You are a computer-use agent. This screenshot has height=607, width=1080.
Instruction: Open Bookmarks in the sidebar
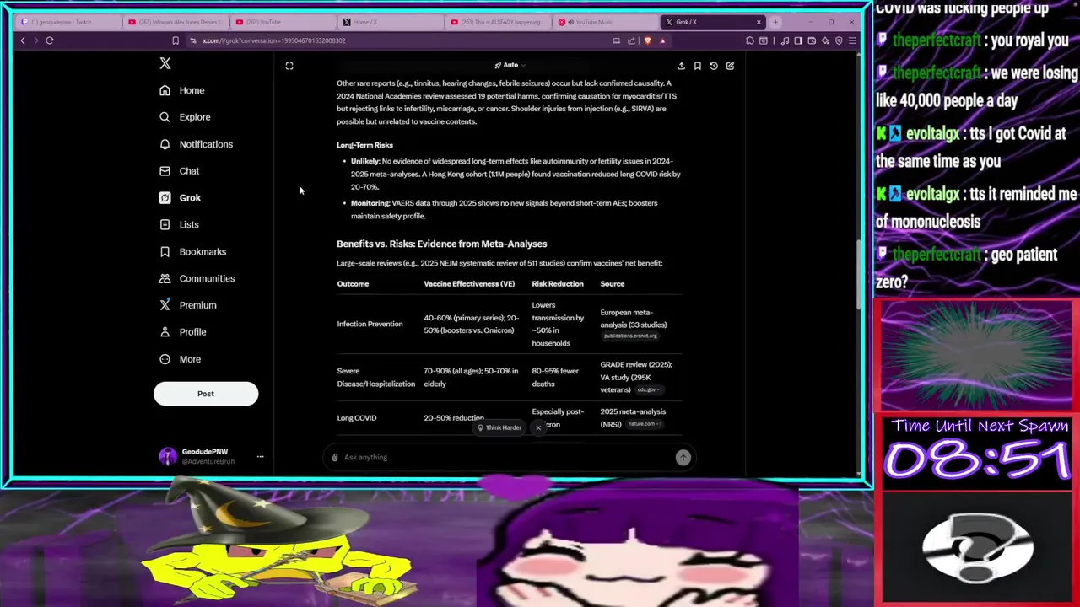coord(193,252)
